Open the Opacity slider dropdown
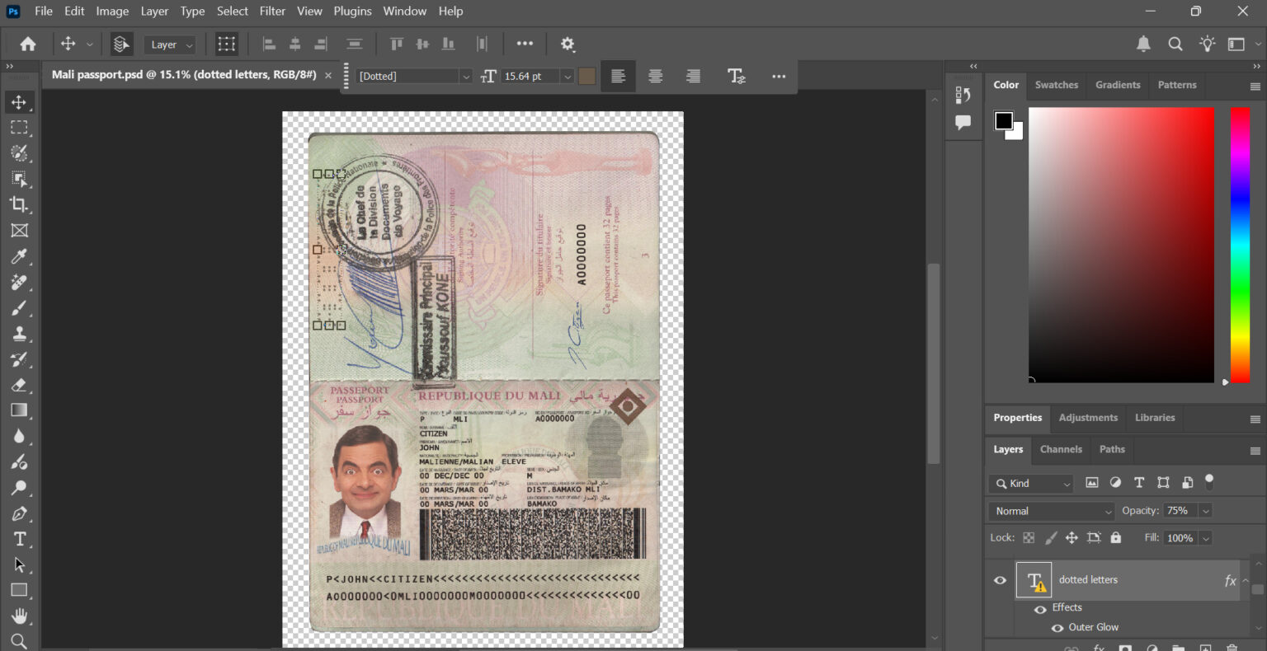This screenshot has width=1267, height=651. point(1205,511)
